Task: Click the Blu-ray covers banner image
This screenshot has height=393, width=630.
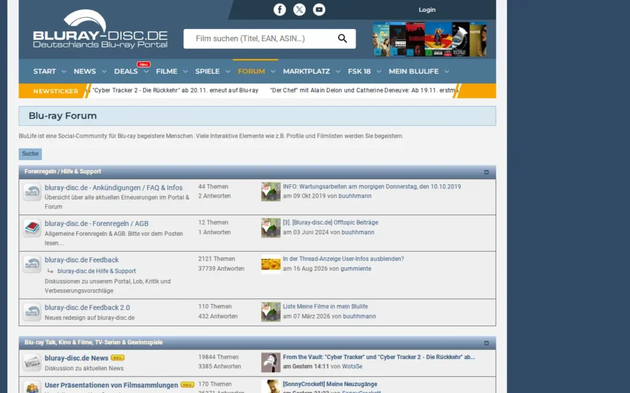Action: [x=429, y=39]
